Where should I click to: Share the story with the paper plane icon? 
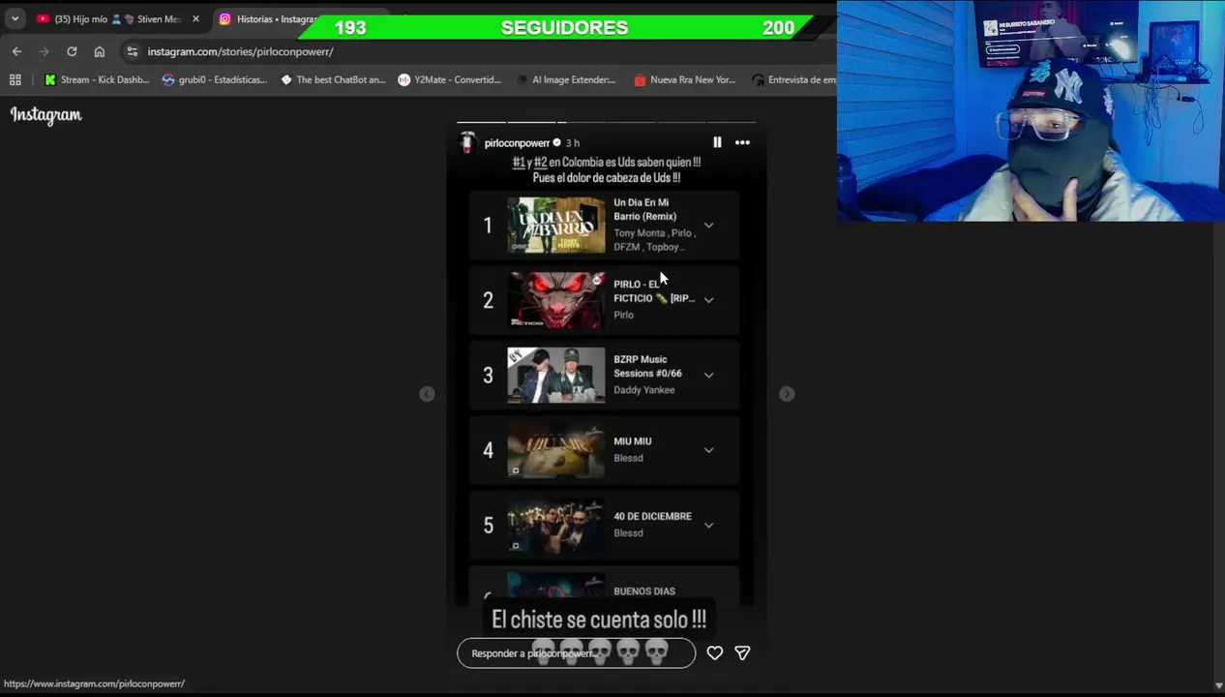coord(742,653)
